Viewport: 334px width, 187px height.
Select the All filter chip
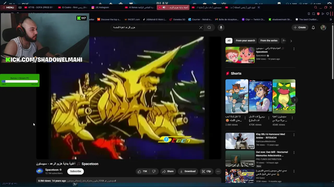coord(229,41)
